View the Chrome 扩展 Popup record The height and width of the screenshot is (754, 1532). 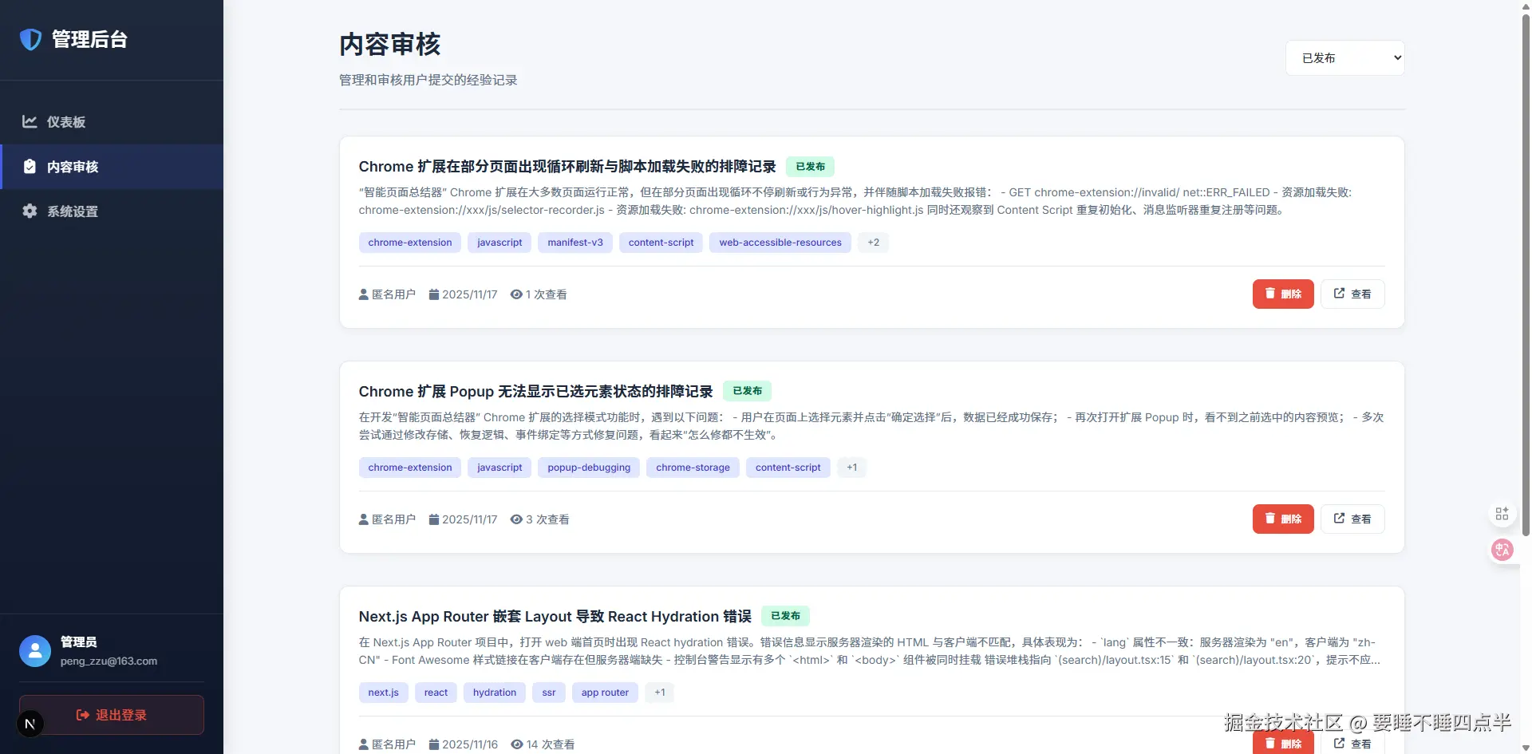pos(1352,519)
